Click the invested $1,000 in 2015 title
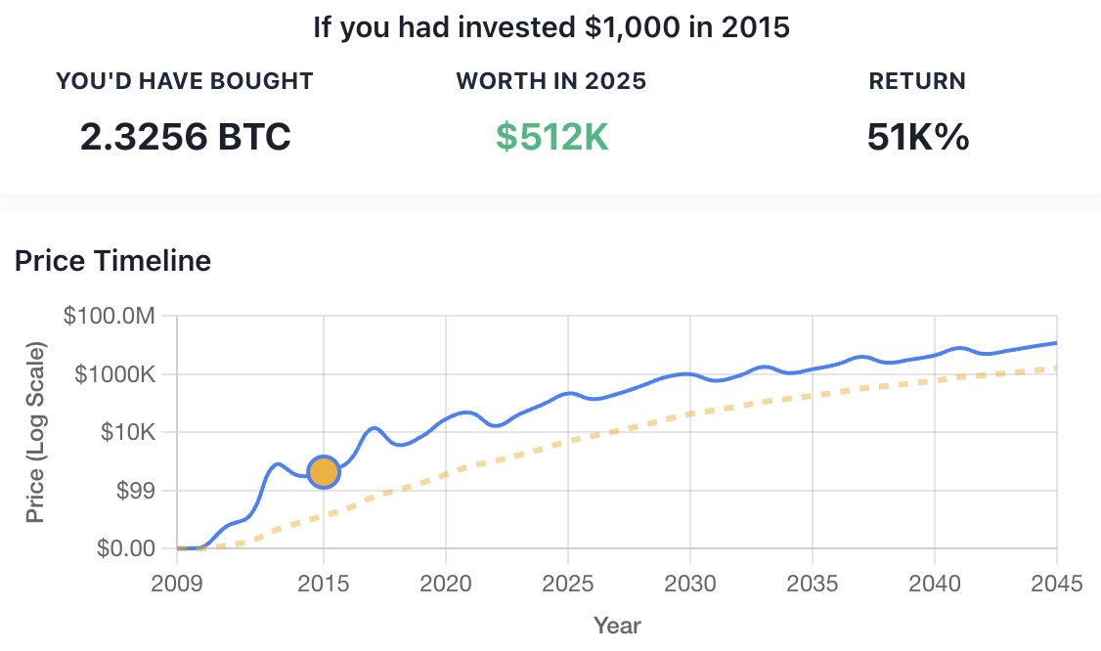 coord(551,27)
